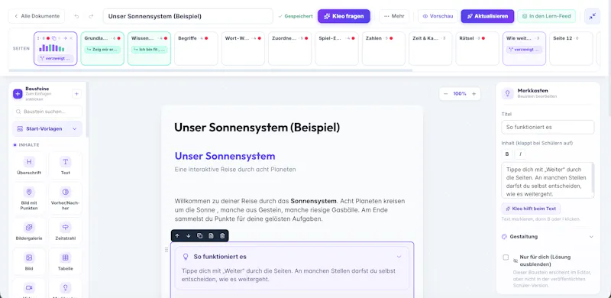Select the Zuordne... page
The width and height of the screenshot is (611, 298).
point(290,48)
